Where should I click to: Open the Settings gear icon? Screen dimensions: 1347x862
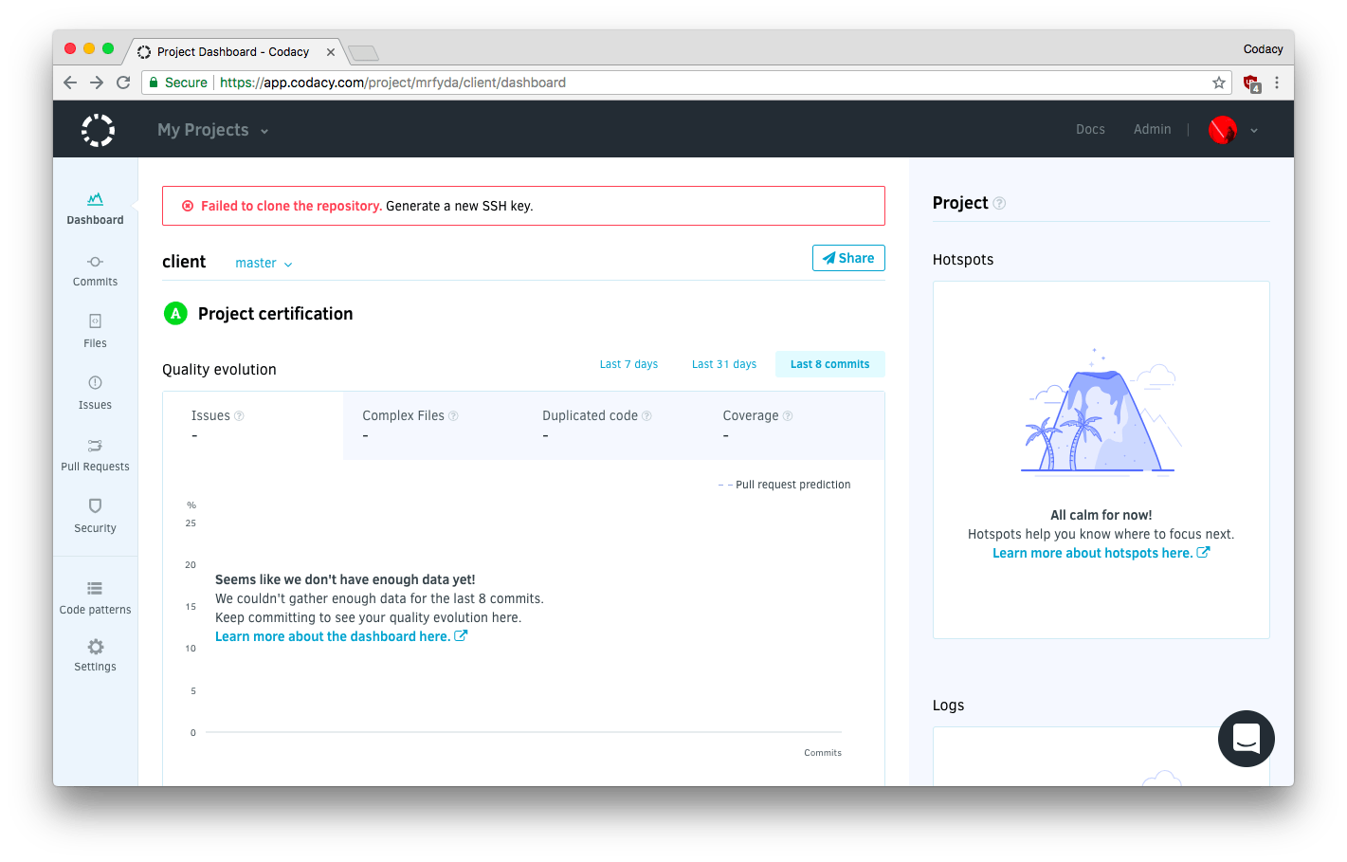[x=95, y=648]
